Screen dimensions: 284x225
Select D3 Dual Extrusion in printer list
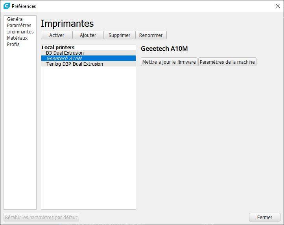tap(65, 53)
